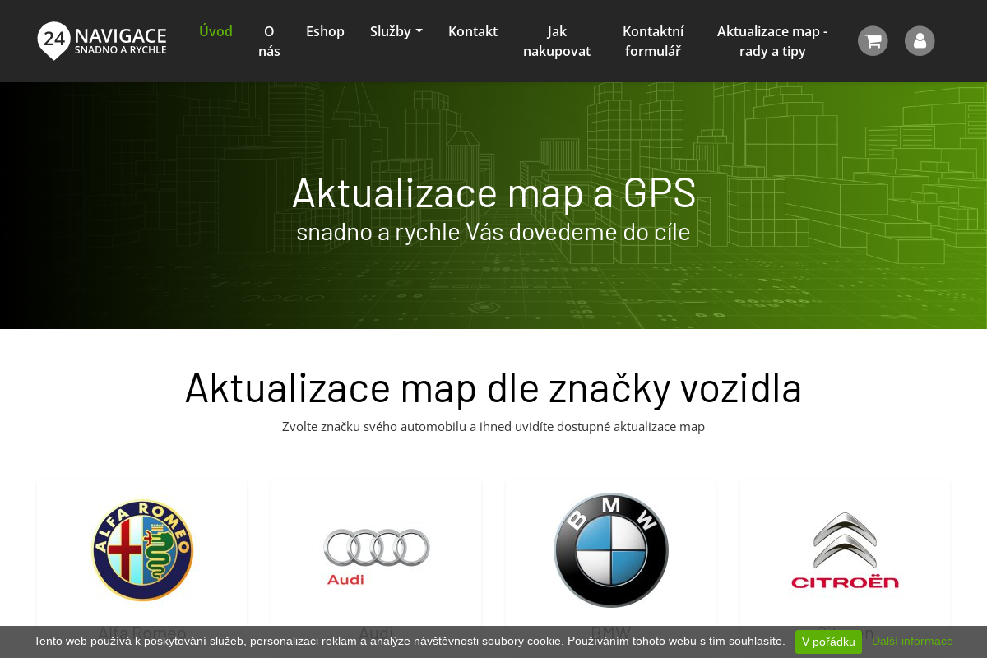Select the Audi logo
Image resolution: width=987 pixels, height=658 pixels.
377,557
